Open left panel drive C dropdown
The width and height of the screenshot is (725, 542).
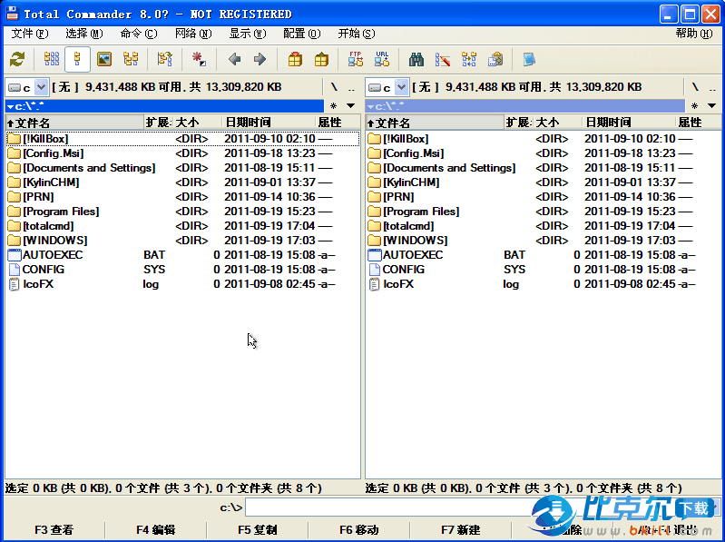click(x=26, y=87)
